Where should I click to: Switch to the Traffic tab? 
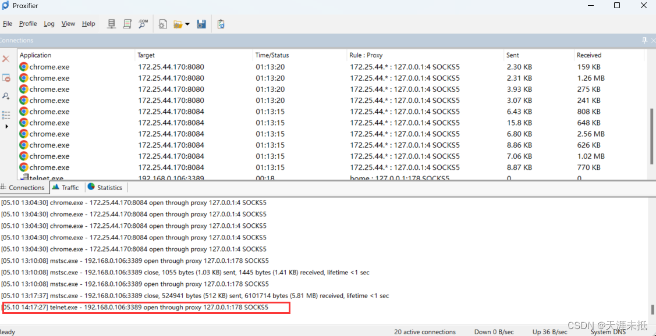point(66,188)
